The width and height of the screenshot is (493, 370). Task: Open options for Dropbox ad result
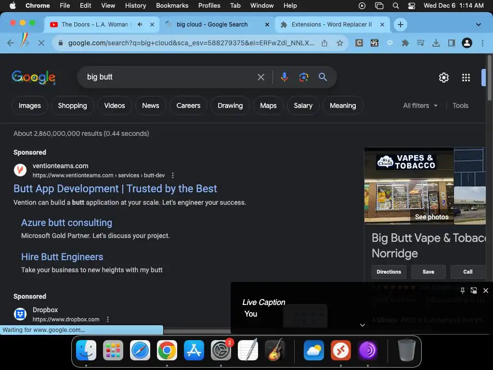tap(108, 319)
